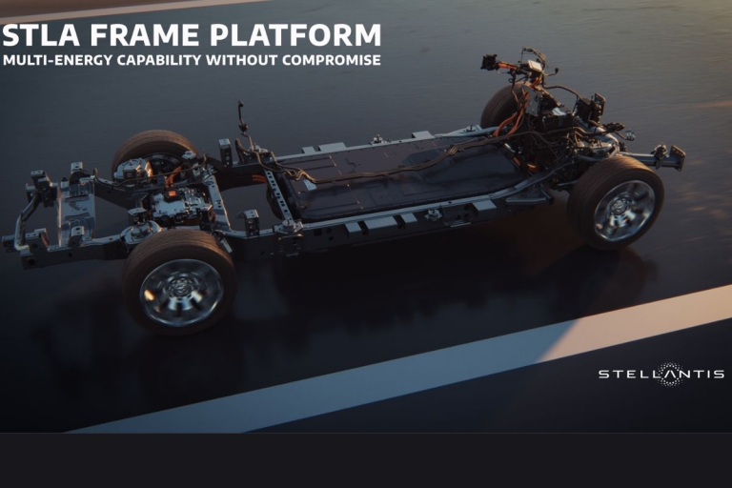This screenshot has height=488, width=732.
Task: Click the large foreground wheel with chrome hub
Action: point(178,281)
